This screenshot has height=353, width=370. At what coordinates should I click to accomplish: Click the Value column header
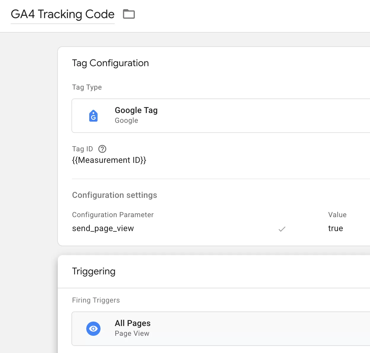(337, 215)
